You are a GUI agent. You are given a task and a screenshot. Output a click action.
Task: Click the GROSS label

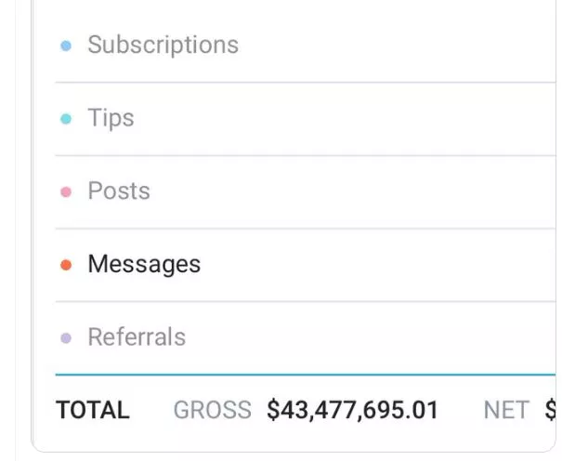tap(212, 410)
